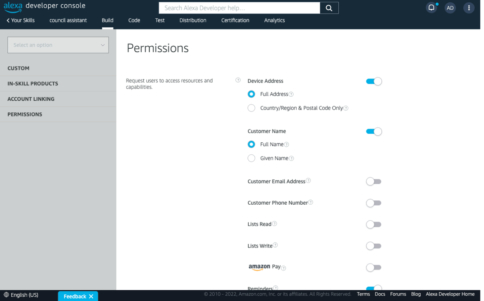Open the Docs footer link
Image resolution: width=484 pixels, height=301 pixels.
(380, 294)
